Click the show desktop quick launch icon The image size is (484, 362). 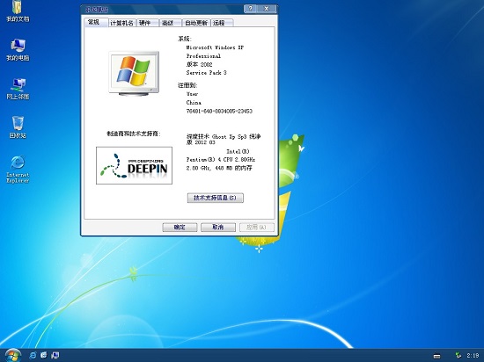(44, 355)
